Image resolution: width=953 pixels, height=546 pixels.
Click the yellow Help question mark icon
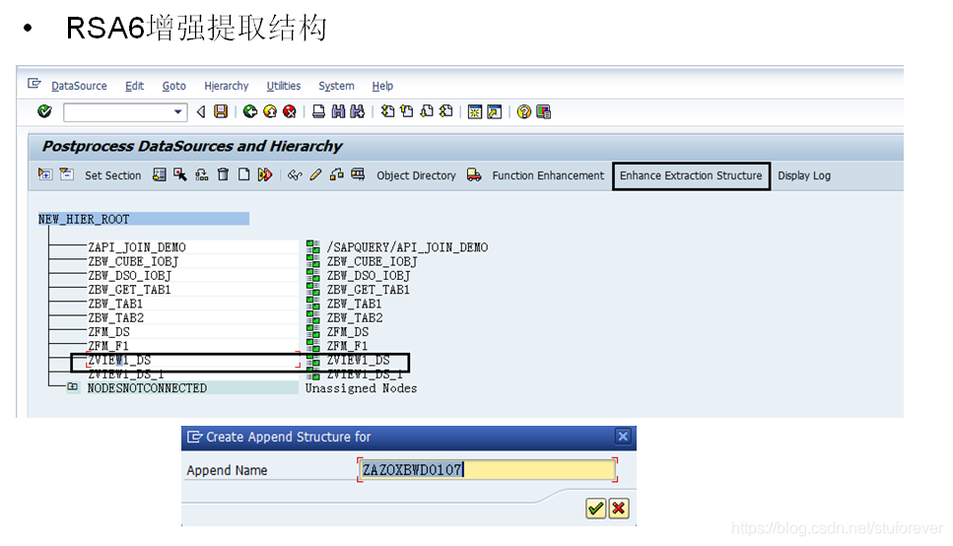coord(523,112)
